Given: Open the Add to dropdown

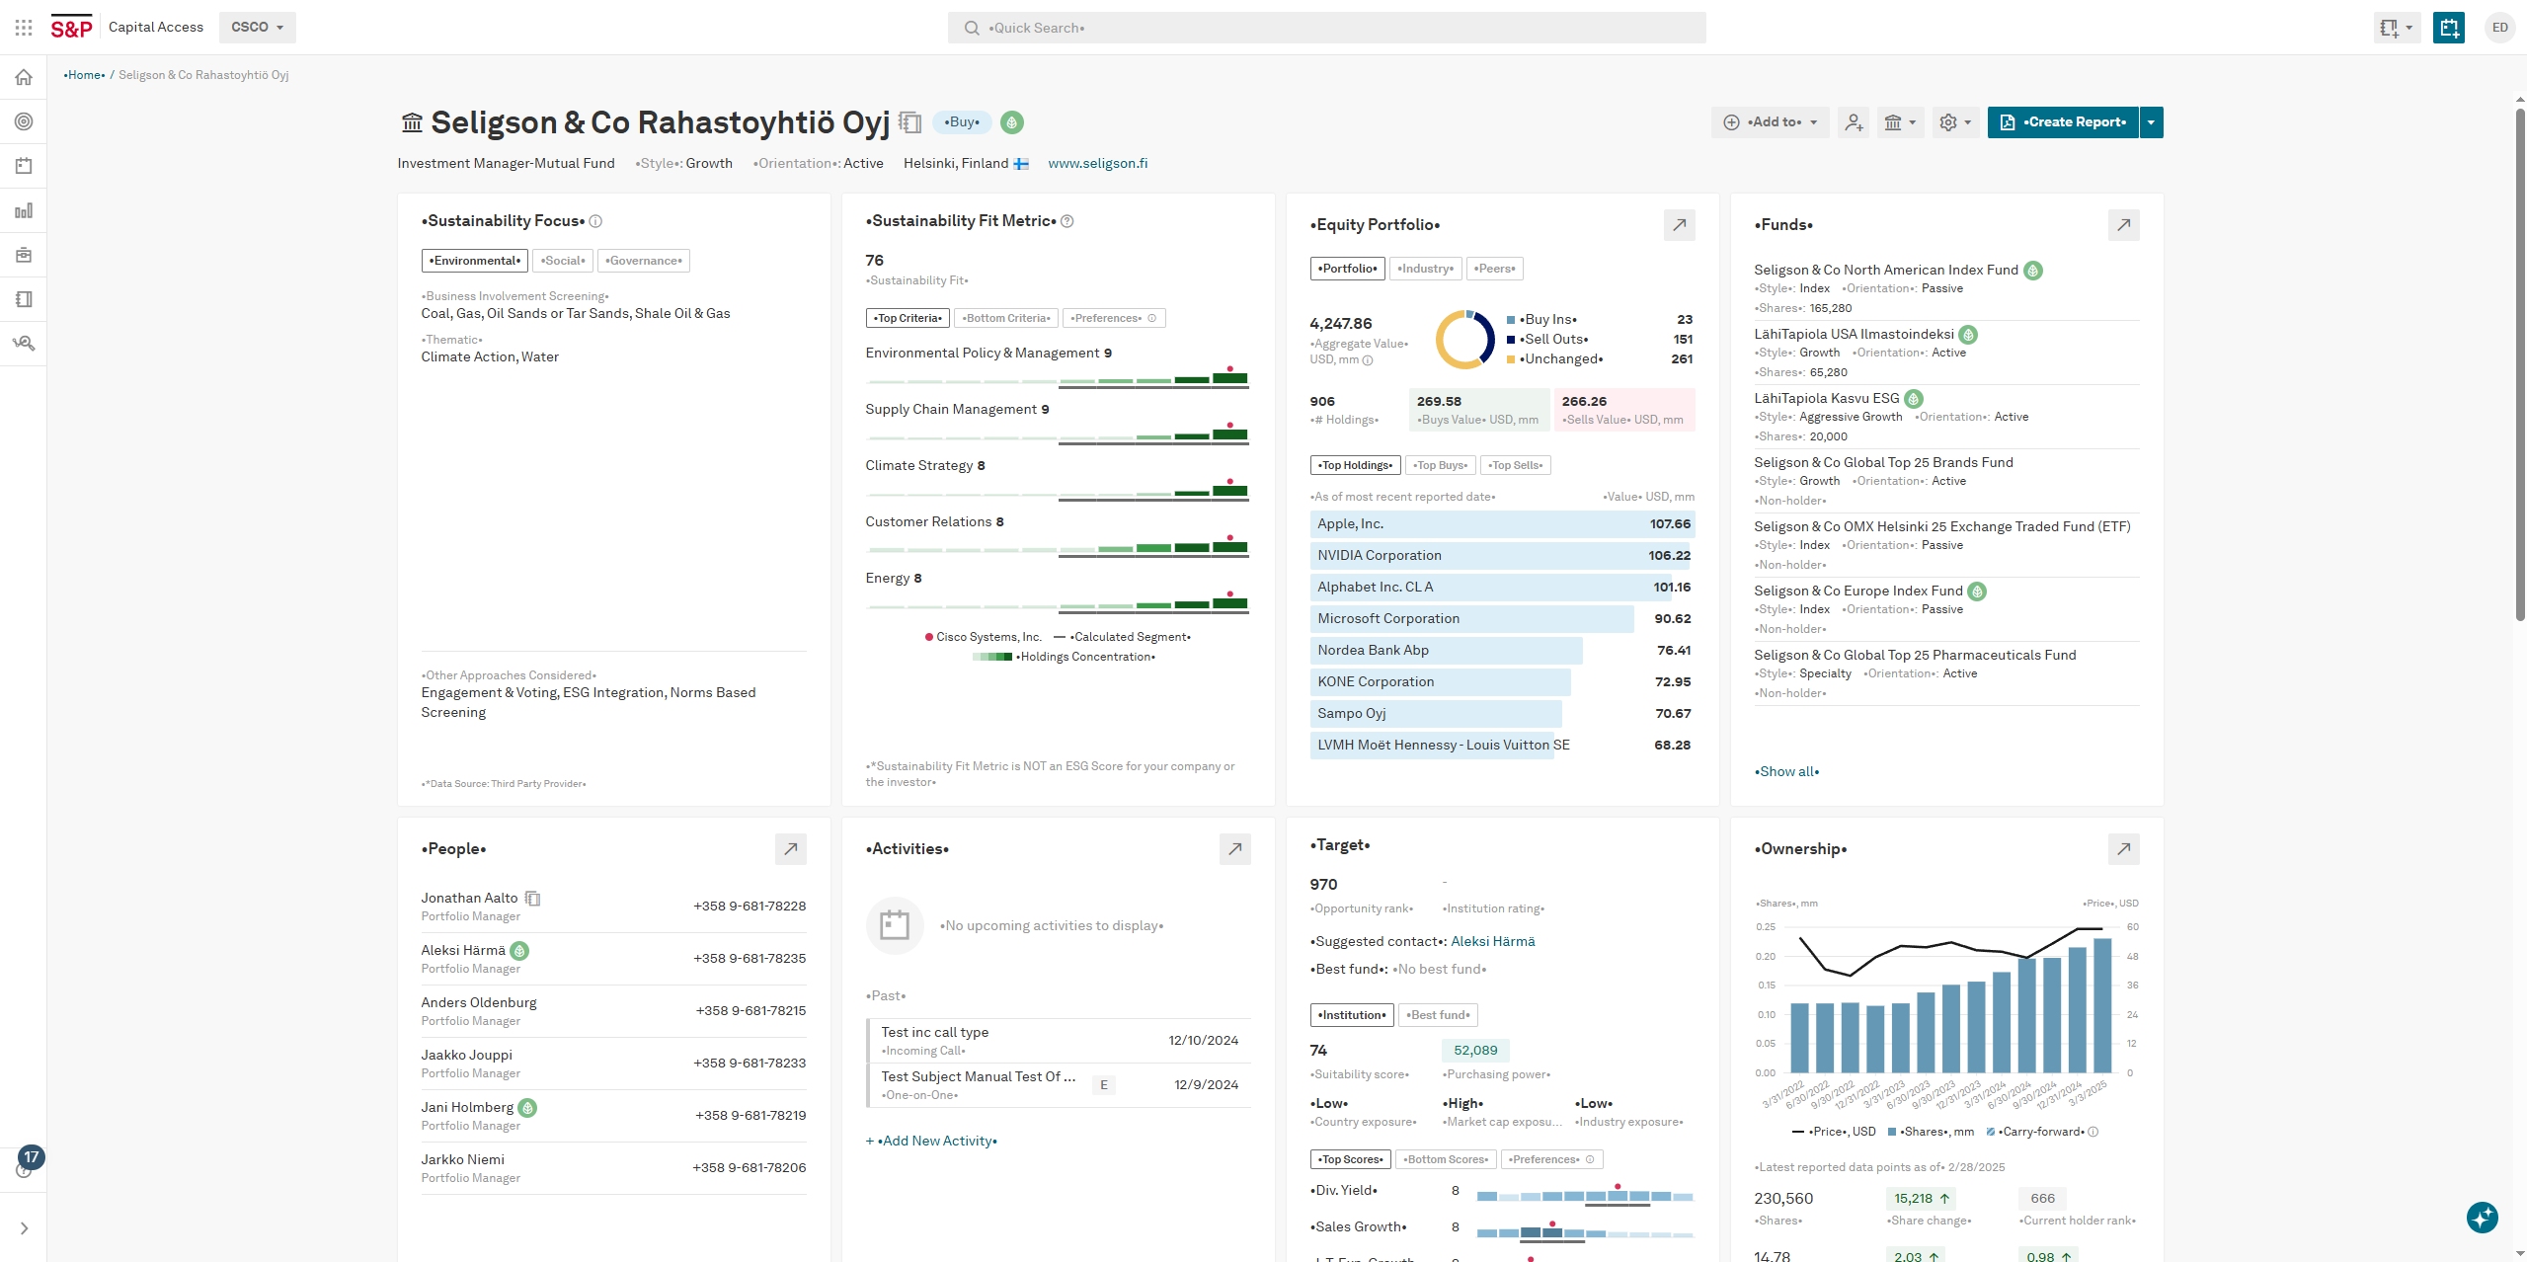Looking at the screenshot, I should pos(1770,122).
